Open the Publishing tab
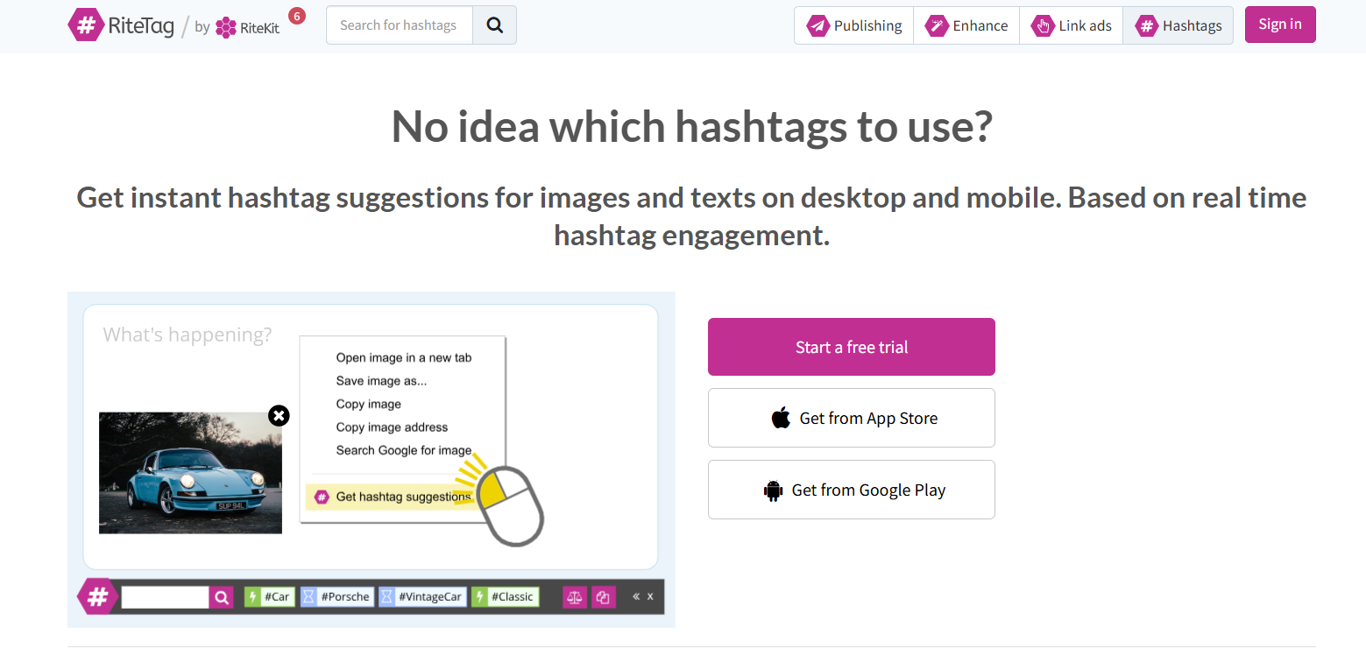 pyautogui.click(x=853, y=25)
